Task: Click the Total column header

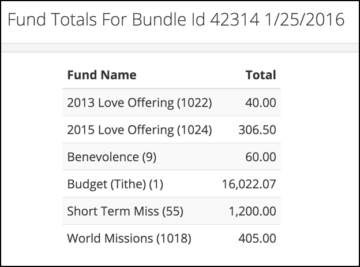Action: coord(261,75)
